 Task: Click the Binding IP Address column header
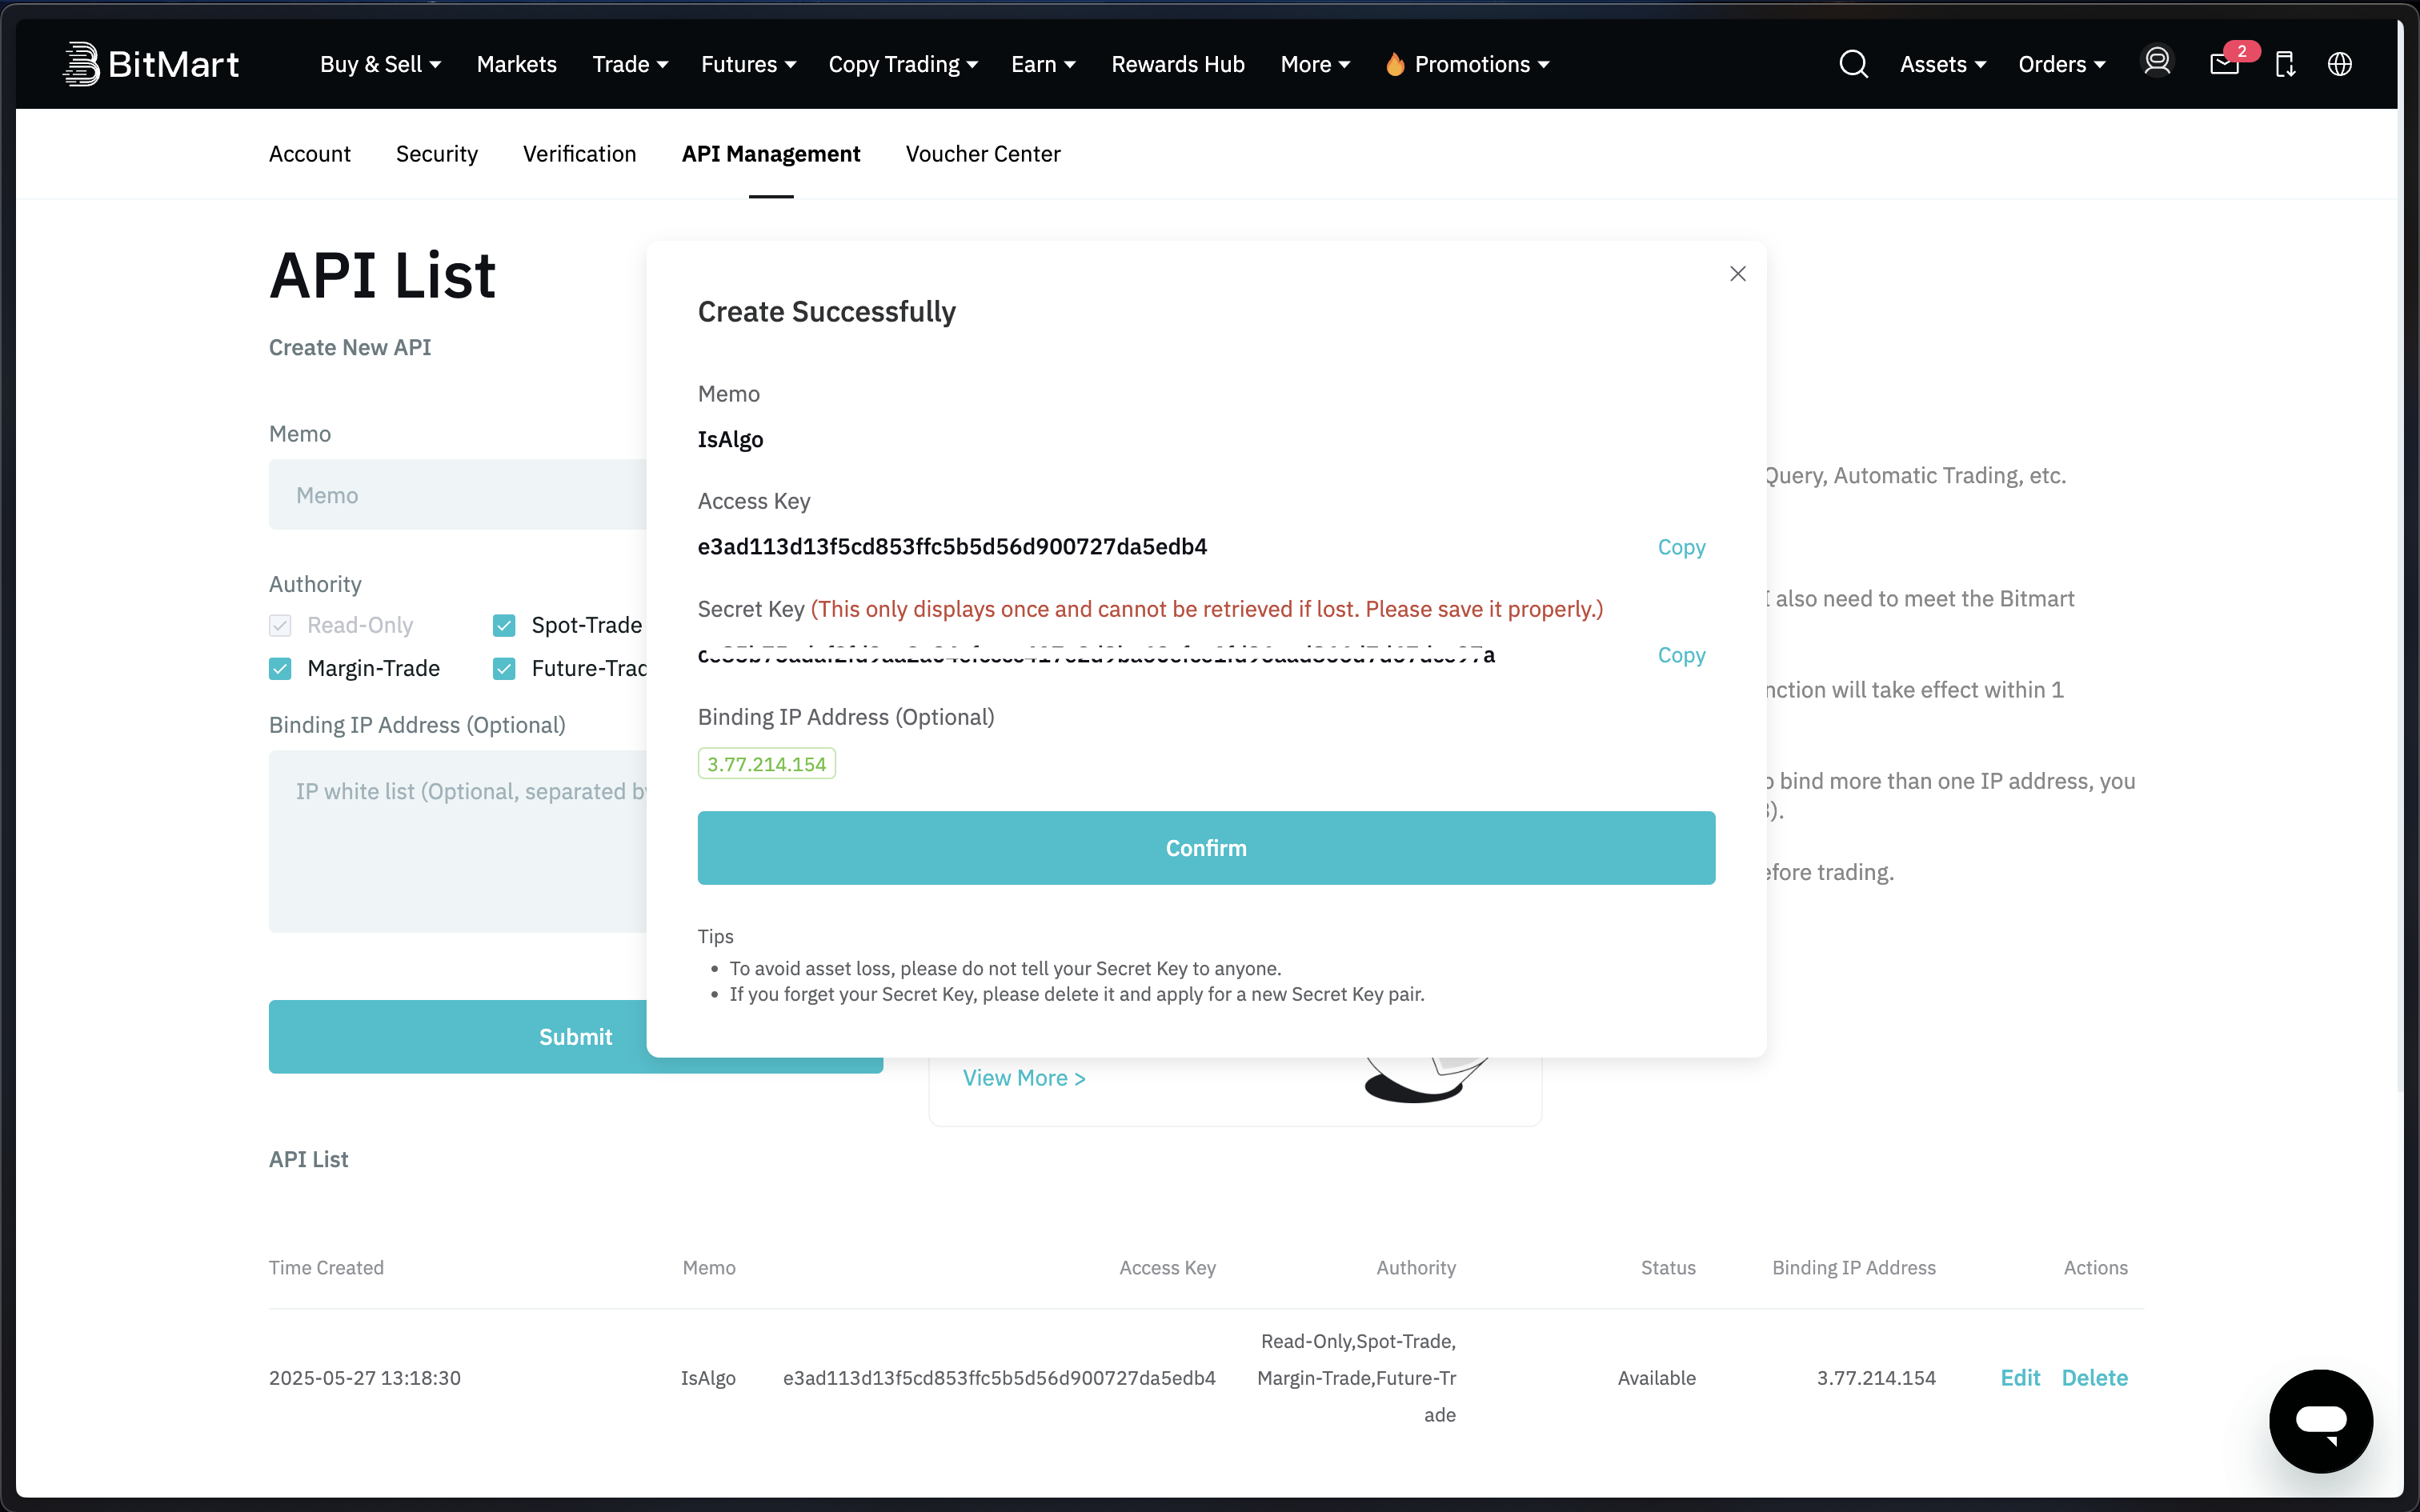pyautogui.click(x=1854, y=1268)
